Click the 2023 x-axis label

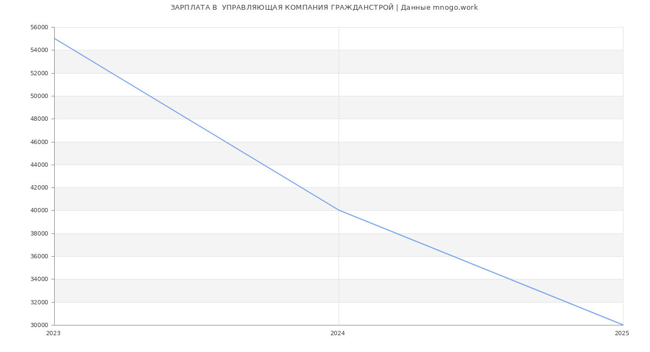pyautogui.click(x=54, y=334)
